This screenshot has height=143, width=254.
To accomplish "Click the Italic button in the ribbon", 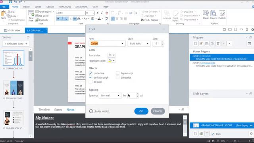I will pos(62,19).
